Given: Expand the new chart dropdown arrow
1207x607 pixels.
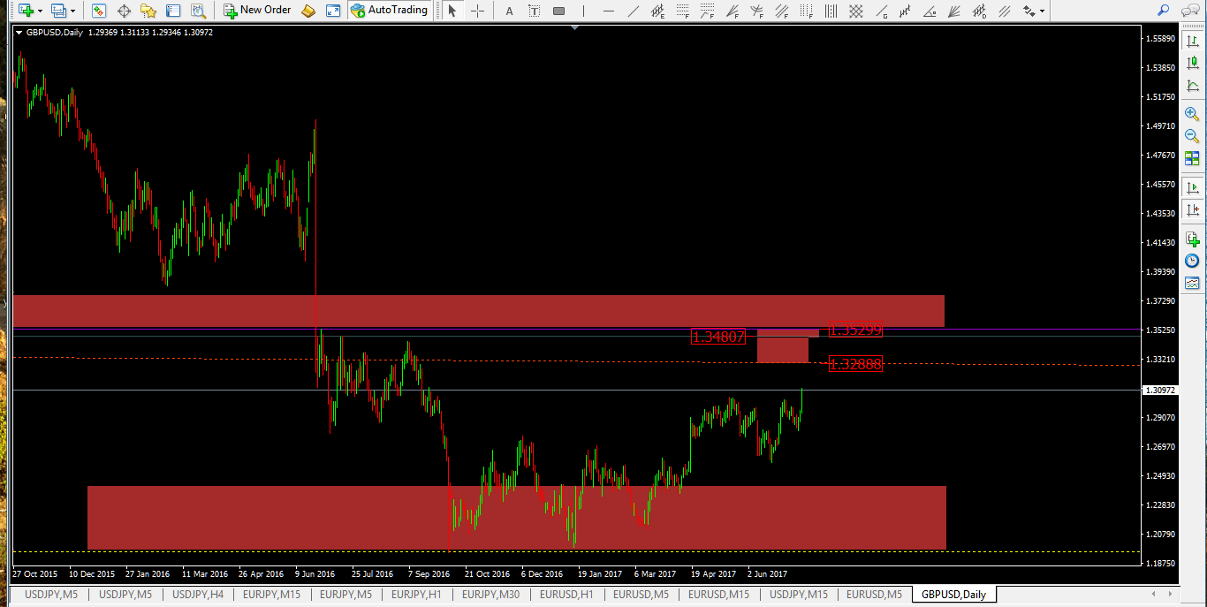Looking at the screenshot, I should click(40, 11).
